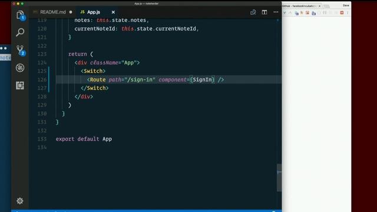377x212 pixels.
Task: Open the browser's three-dot menu
Action: point(348,13)
